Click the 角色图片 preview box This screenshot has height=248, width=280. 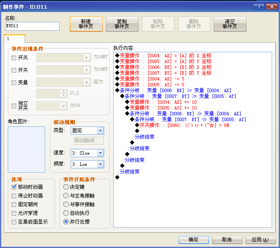(x=26, y=150)
